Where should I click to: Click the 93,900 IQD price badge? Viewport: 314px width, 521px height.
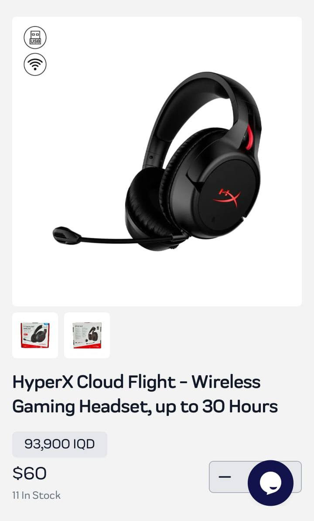60,444
